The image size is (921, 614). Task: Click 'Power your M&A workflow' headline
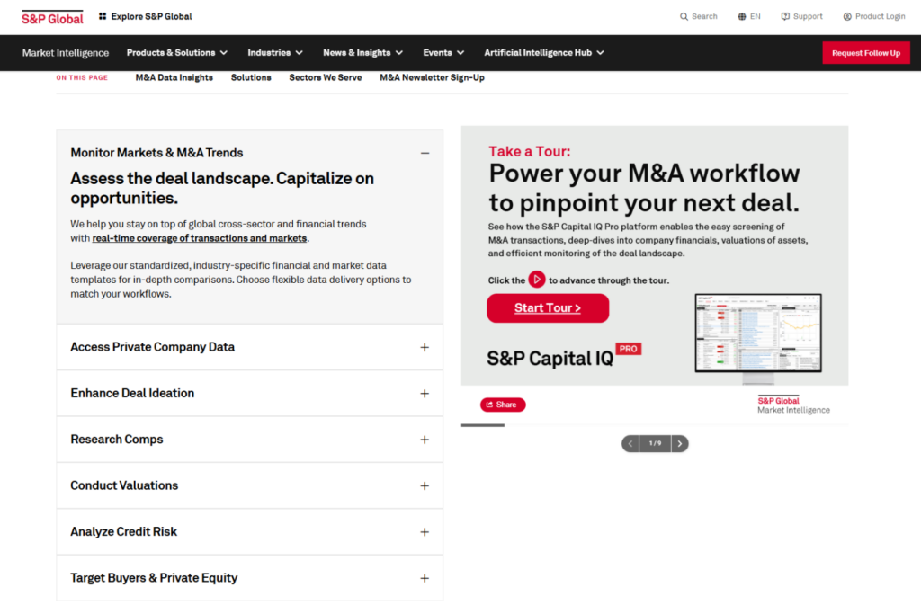click(644, 188)
